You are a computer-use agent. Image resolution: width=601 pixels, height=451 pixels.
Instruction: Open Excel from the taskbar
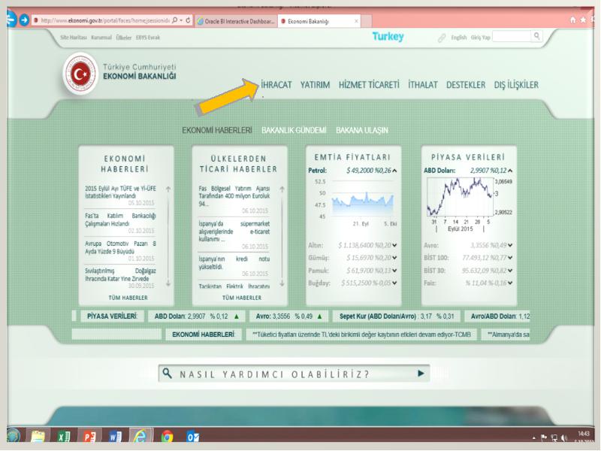64,436
